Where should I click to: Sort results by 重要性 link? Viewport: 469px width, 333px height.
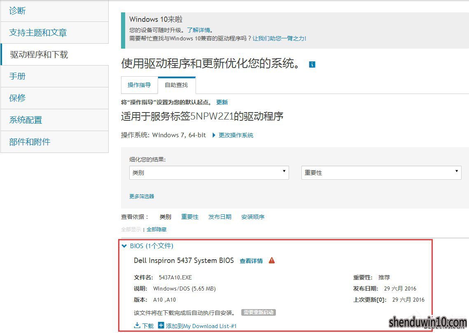(190, 217)
